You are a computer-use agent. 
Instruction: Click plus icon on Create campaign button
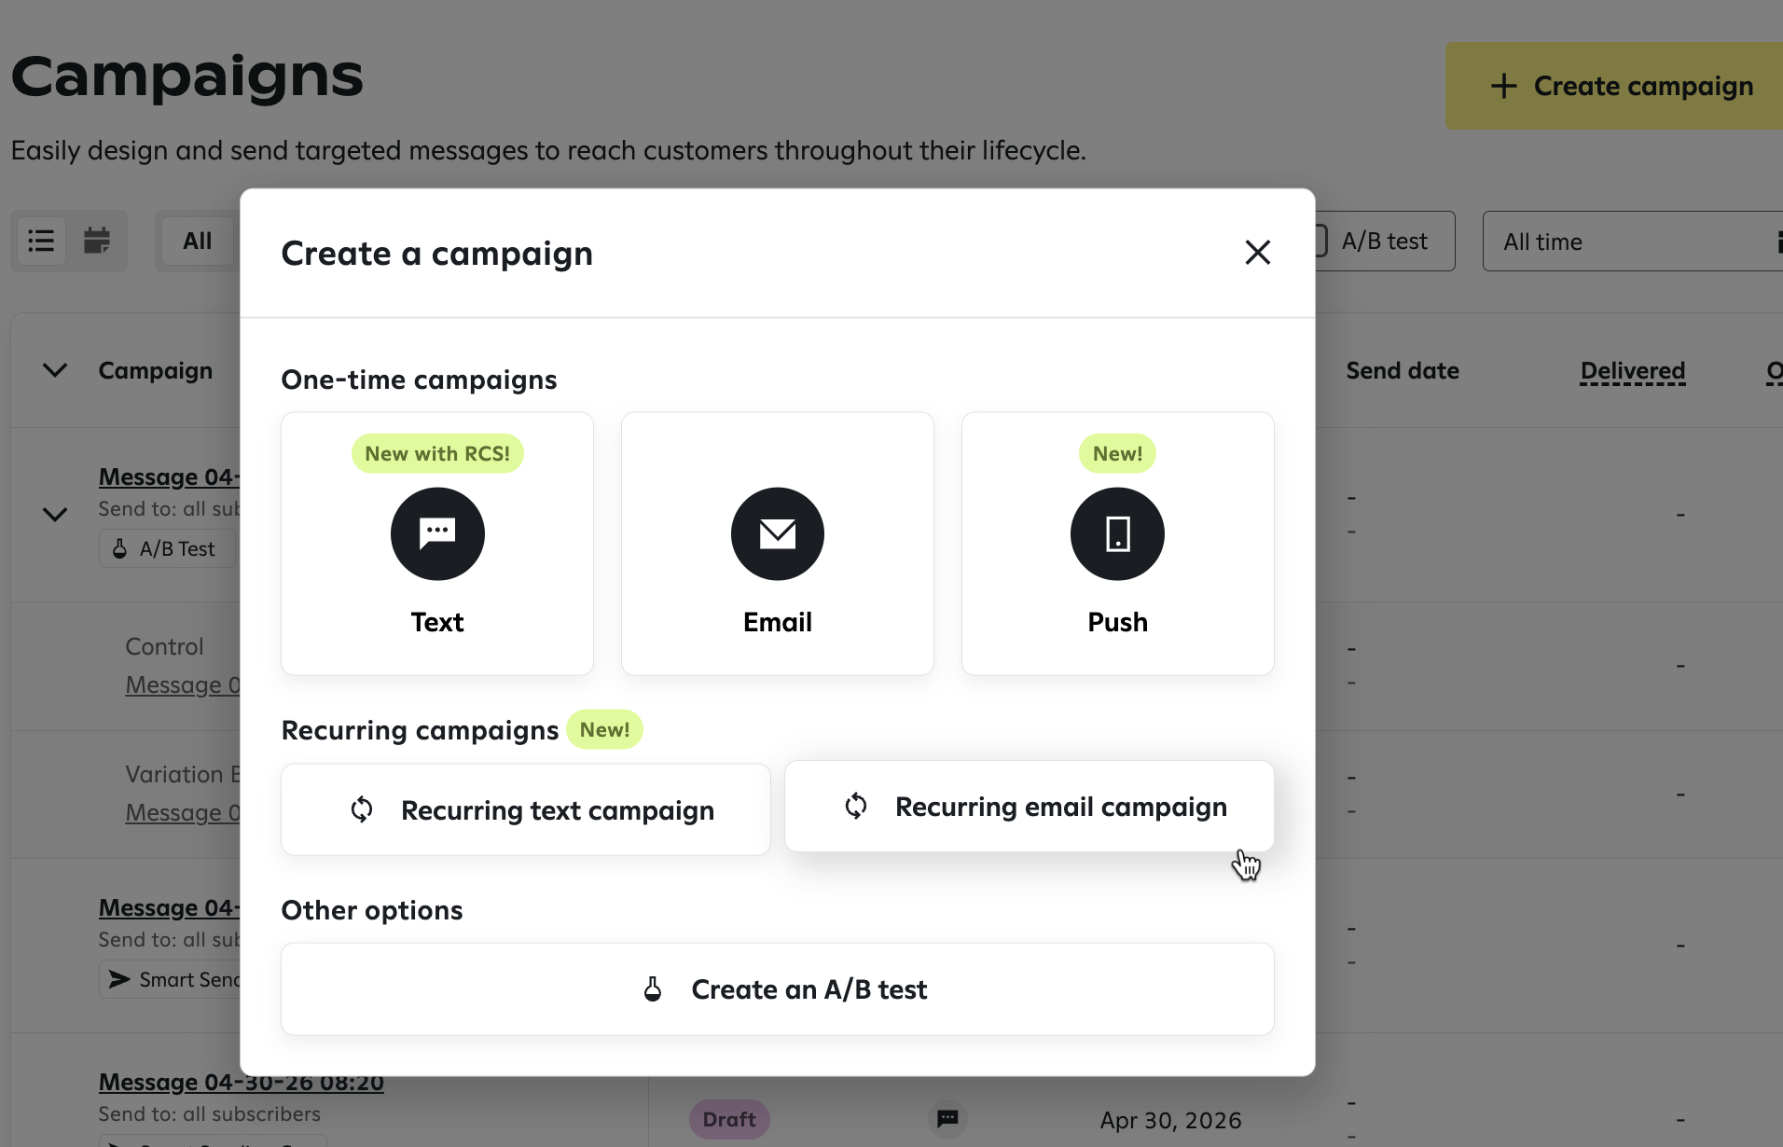pos(1503,86)
